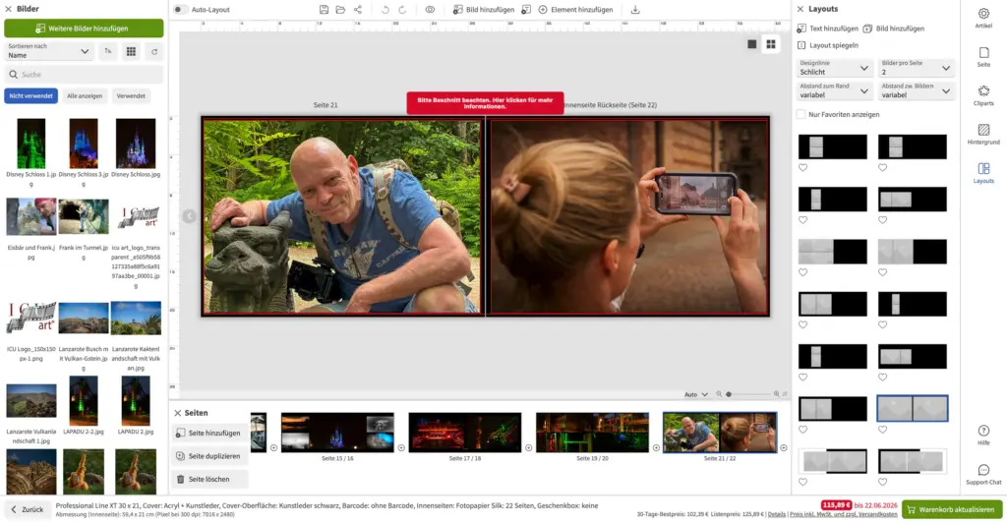Click Seite duplizieren button
Screen dimensions: 1007x523
click(x=209, y=456)
